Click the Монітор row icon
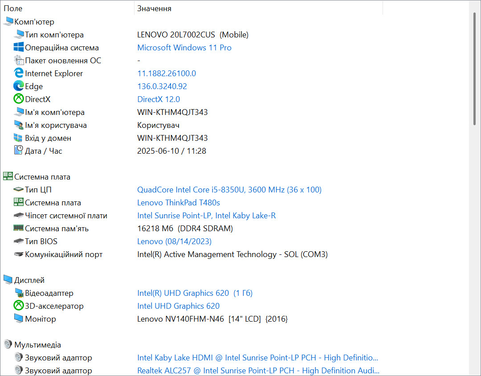This screenshot has width=481, height=376. (19, 319)
